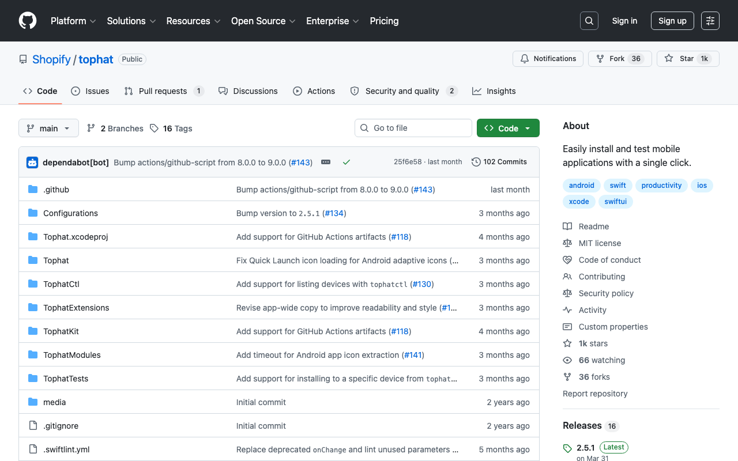Open the tophat repository name link

coord(96,59)
